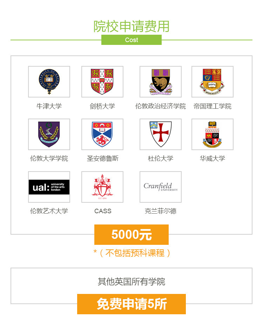
Task: Click the 5000元 orange price button
Action: click(x=131, y=235)
